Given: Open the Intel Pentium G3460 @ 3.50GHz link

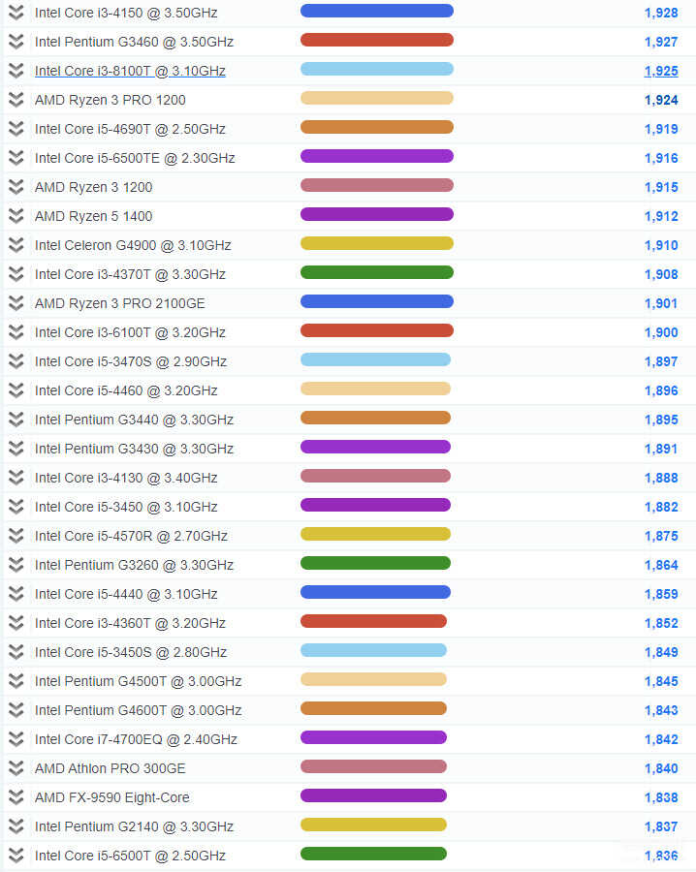Looking at the screenshot, I should pos(134,42).
